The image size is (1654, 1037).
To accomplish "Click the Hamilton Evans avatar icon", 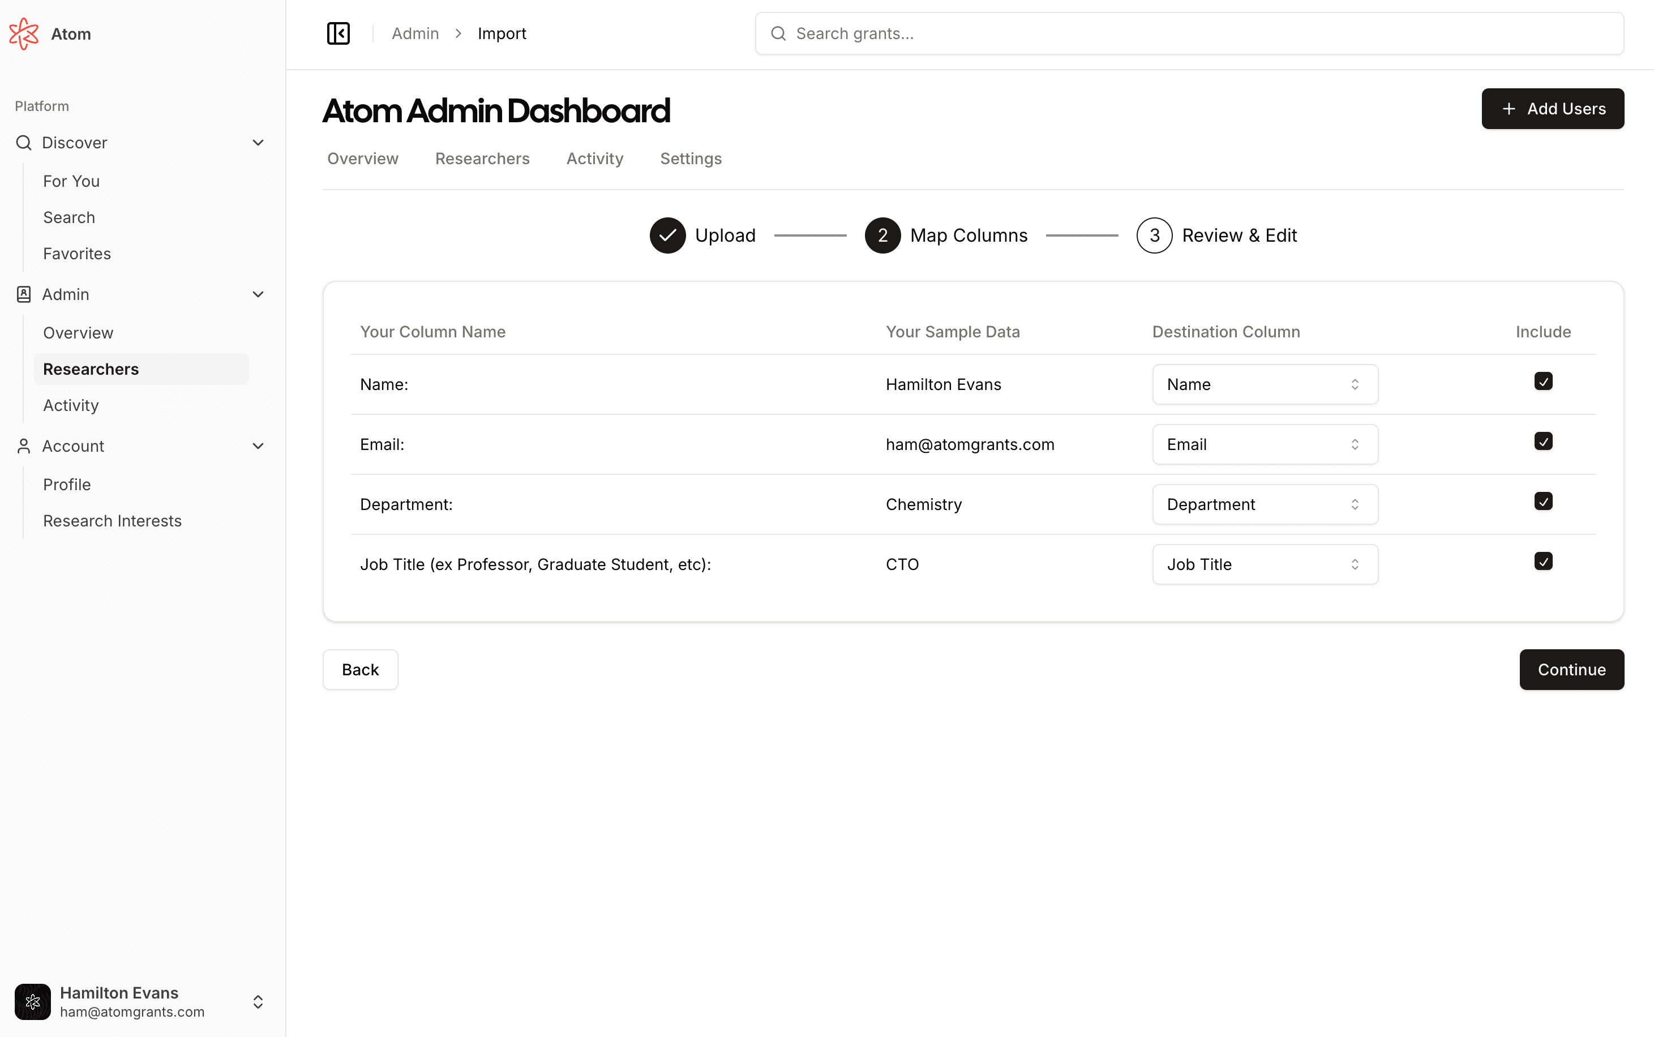I will [32, 1001].
